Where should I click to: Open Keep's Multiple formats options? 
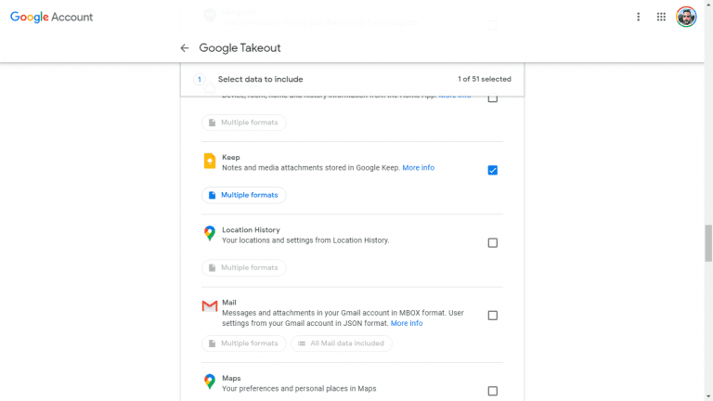(243, 195)
